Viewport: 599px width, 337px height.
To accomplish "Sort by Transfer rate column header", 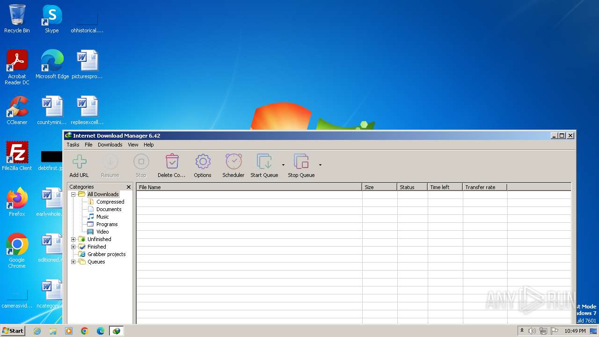I will (485, 187).
